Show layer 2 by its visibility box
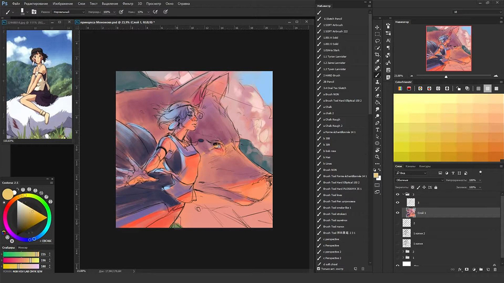 pos(398,223)
